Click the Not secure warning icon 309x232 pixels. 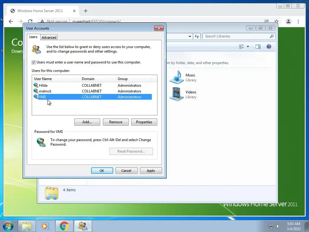pyautogui.click(x=42, y=21)
